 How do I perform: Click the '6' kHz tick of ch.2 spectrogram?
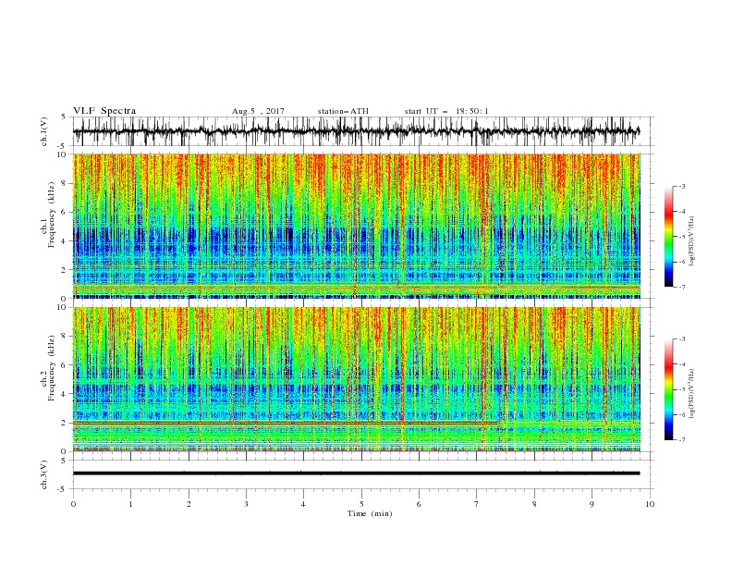point(65,365)
